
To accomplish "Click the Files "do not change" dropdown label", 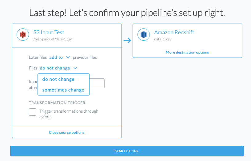I will (x=55, y=68).
